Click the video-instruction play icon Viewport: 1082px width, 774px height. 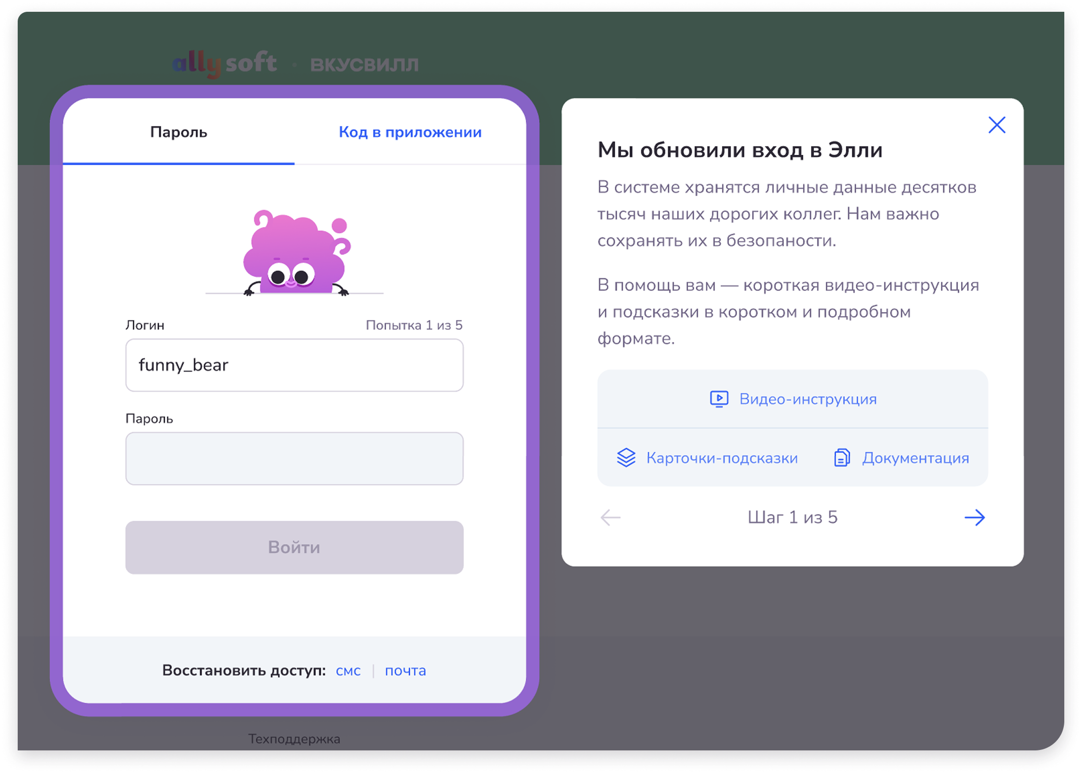tap(719, 399)
